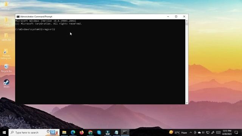242x136 pixels.
Task: Select the Recycle Bin desktop icon
Action: tap(6, 68)
